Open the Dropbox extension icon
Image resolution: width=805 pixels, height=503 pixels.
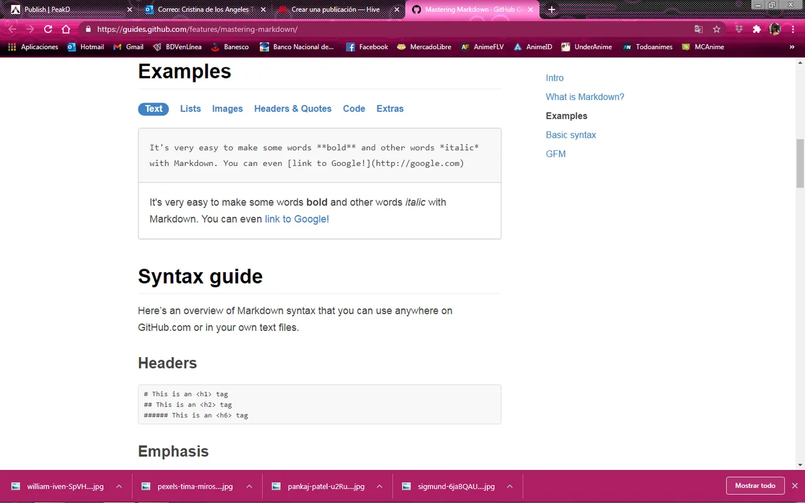click(739, 29)
